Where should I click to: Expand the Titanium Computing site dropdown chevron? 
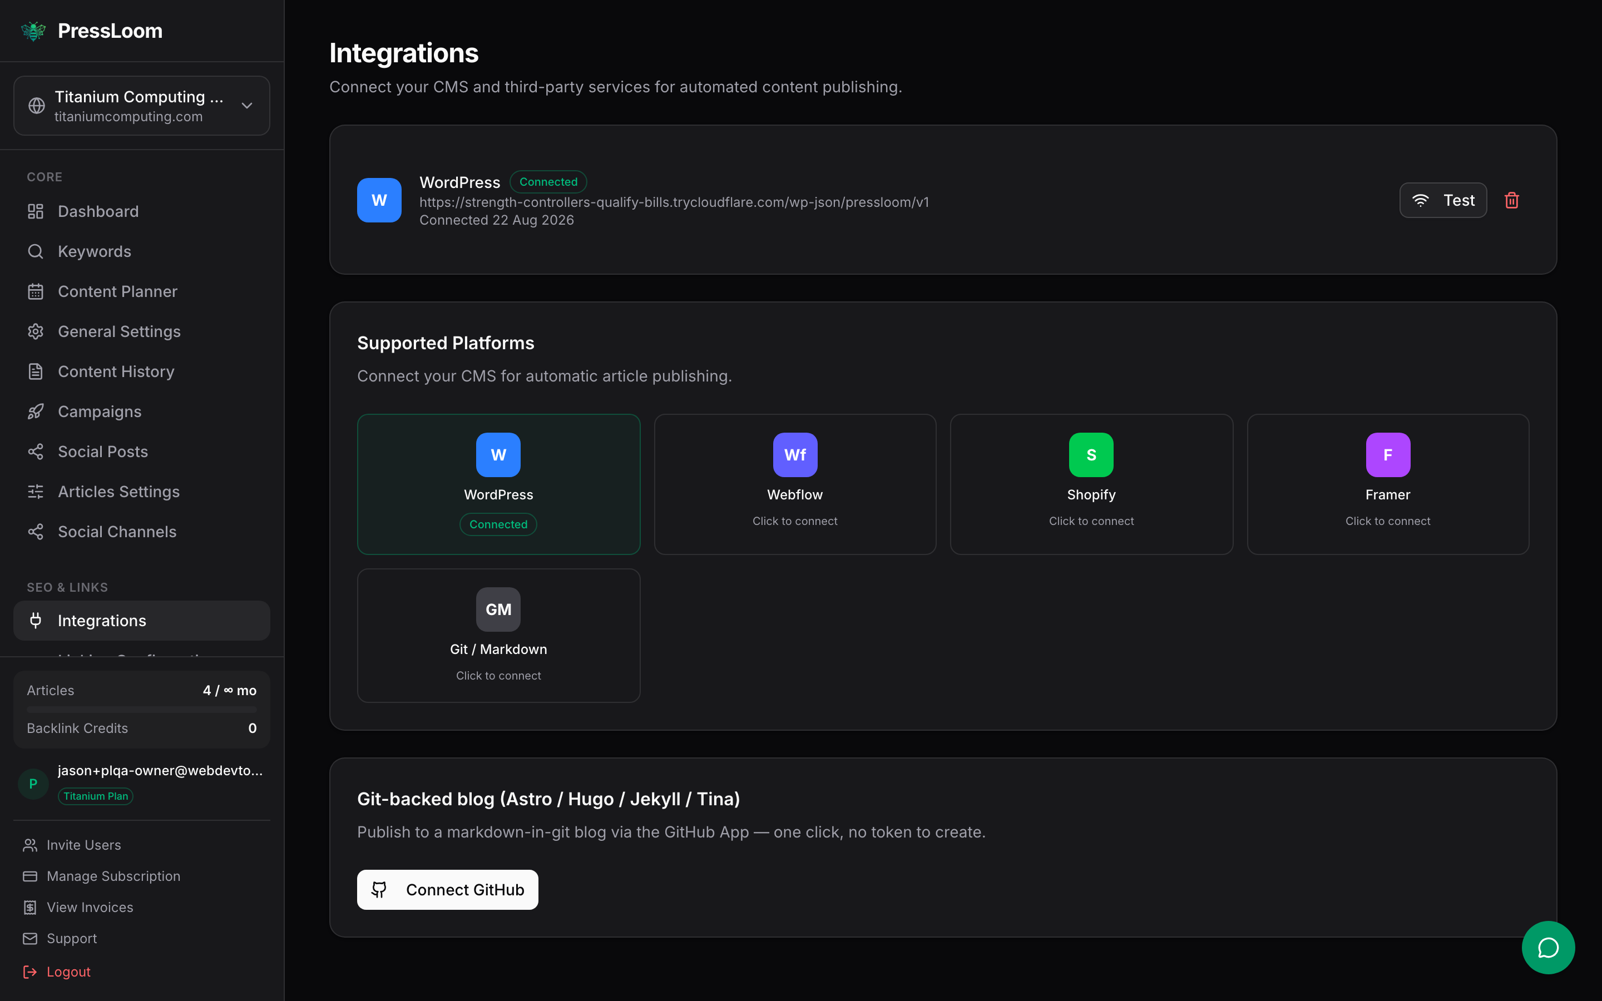pyautogui.click(x=247, y=106)
